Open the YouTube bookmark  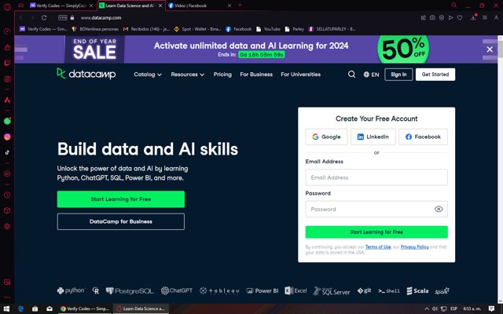(268, 29)
